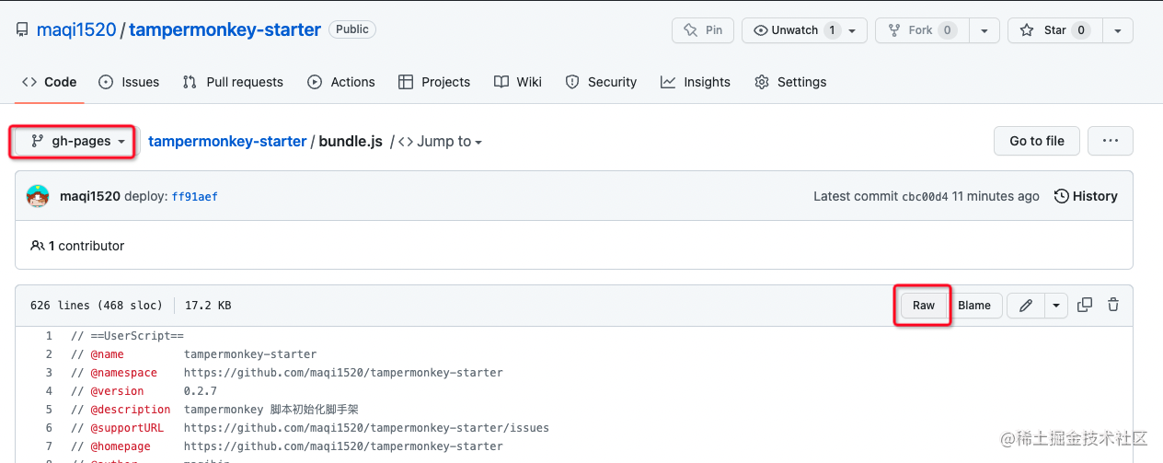Screen dimensions: 1163x463
Task: Open the Wiki tab
Action: 518,82
